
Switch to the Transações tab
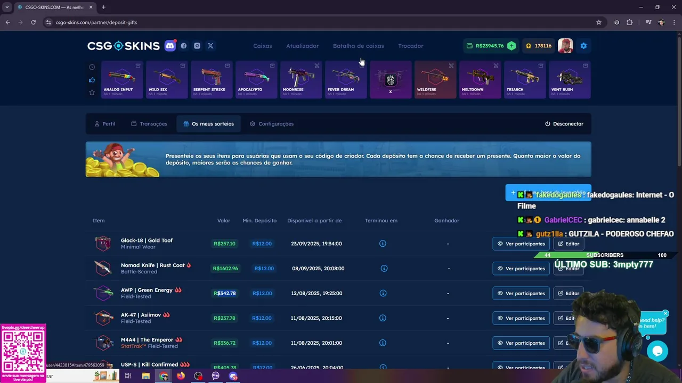click(149, 124)
